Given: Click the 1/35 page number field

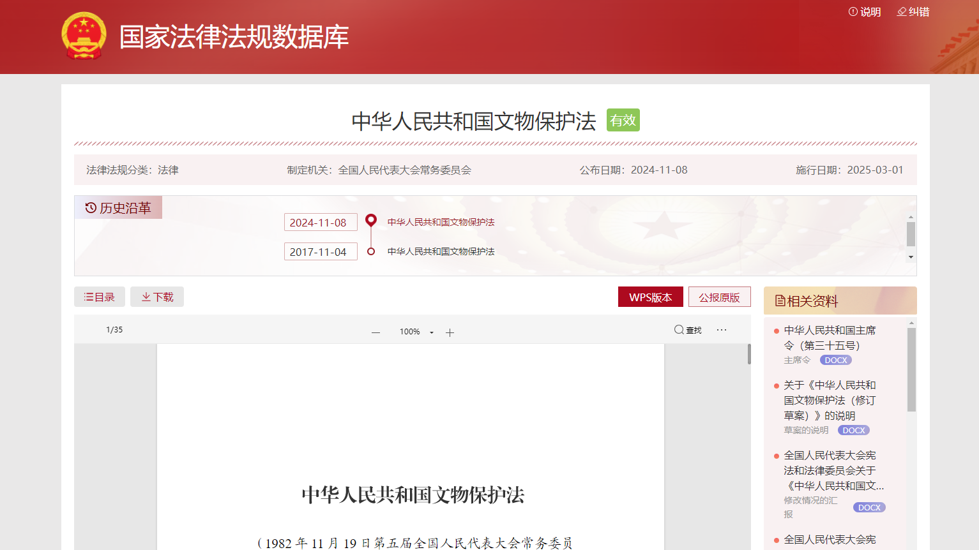Looking at the screenshot, I should tap(114, 330).
